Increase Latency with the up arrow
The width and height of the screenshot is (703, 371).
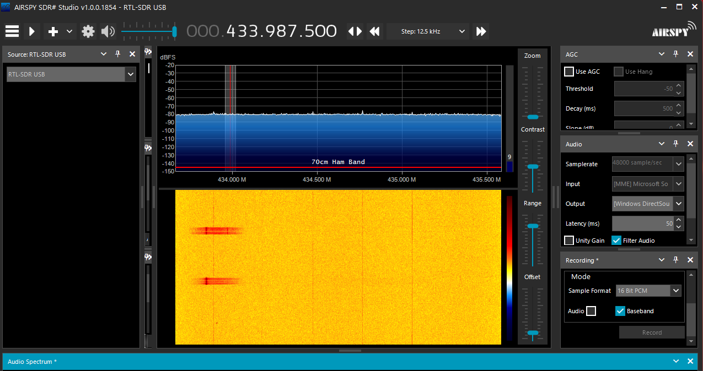click(x=679, y=220)
